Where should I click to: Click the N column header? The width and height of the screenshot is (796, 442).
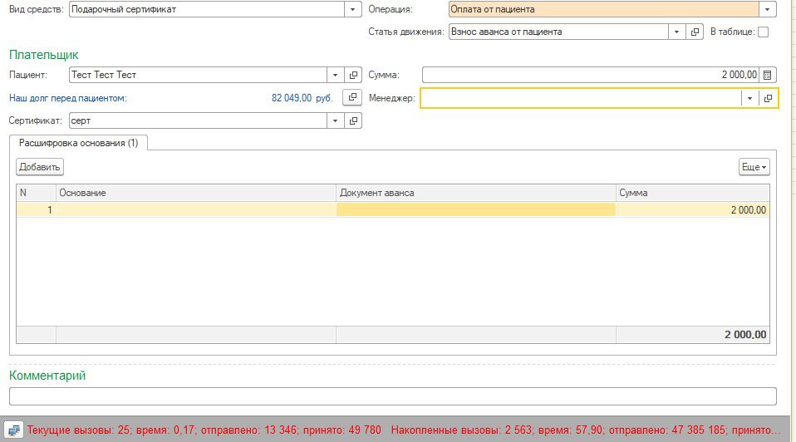tap(36, 193)
